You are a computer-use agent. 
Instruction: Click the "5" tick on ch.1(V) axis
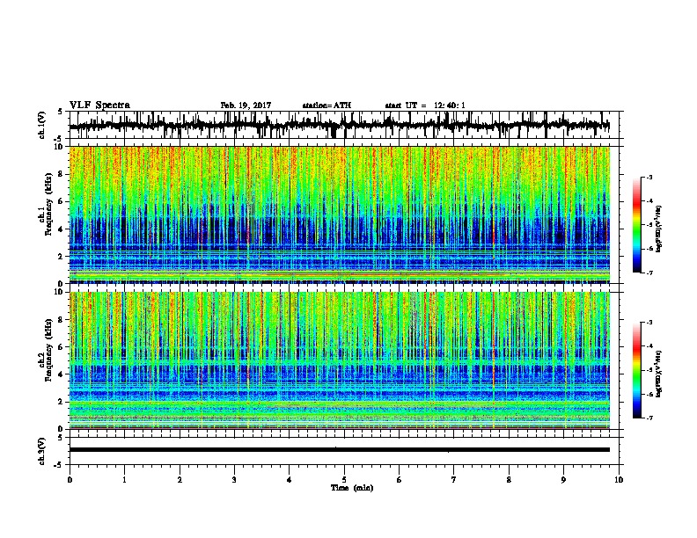61,112
